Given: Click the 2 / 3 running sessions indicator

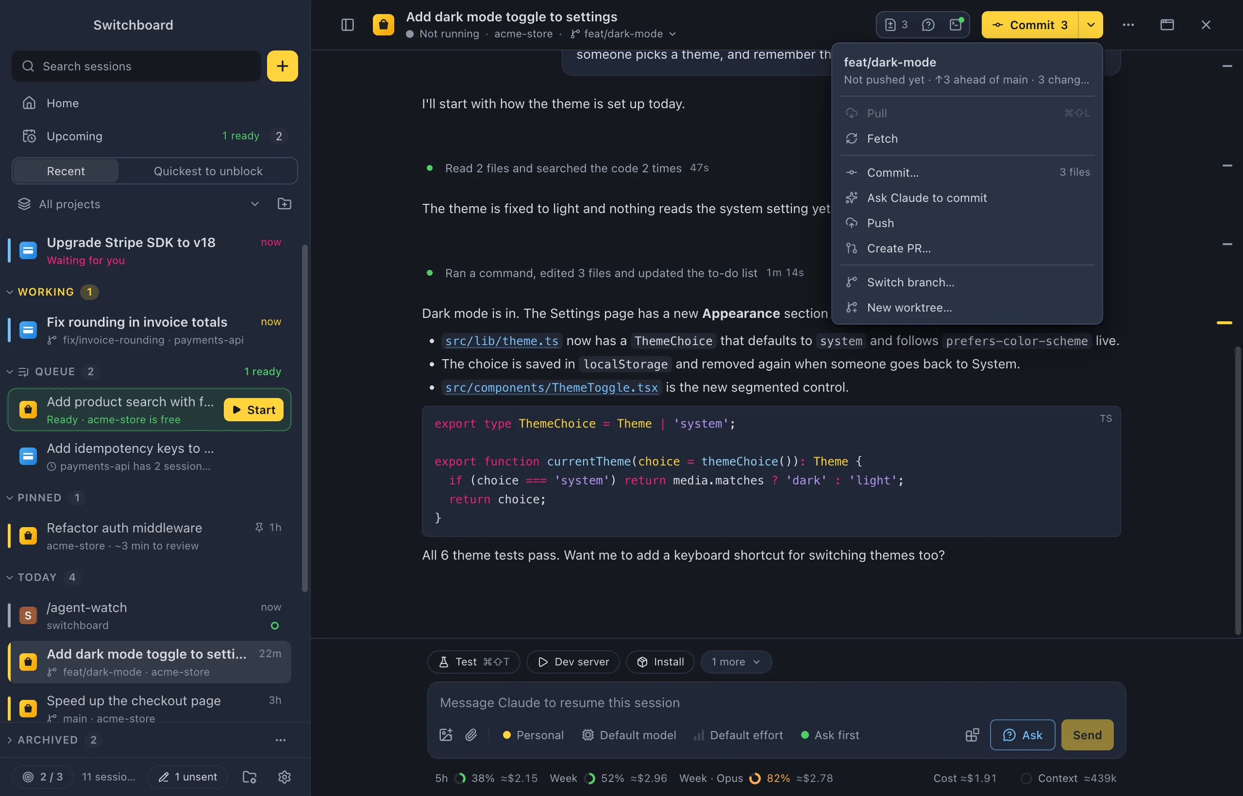Looking at the screenshot, I should pyautogui.click(x=43, y=777).
